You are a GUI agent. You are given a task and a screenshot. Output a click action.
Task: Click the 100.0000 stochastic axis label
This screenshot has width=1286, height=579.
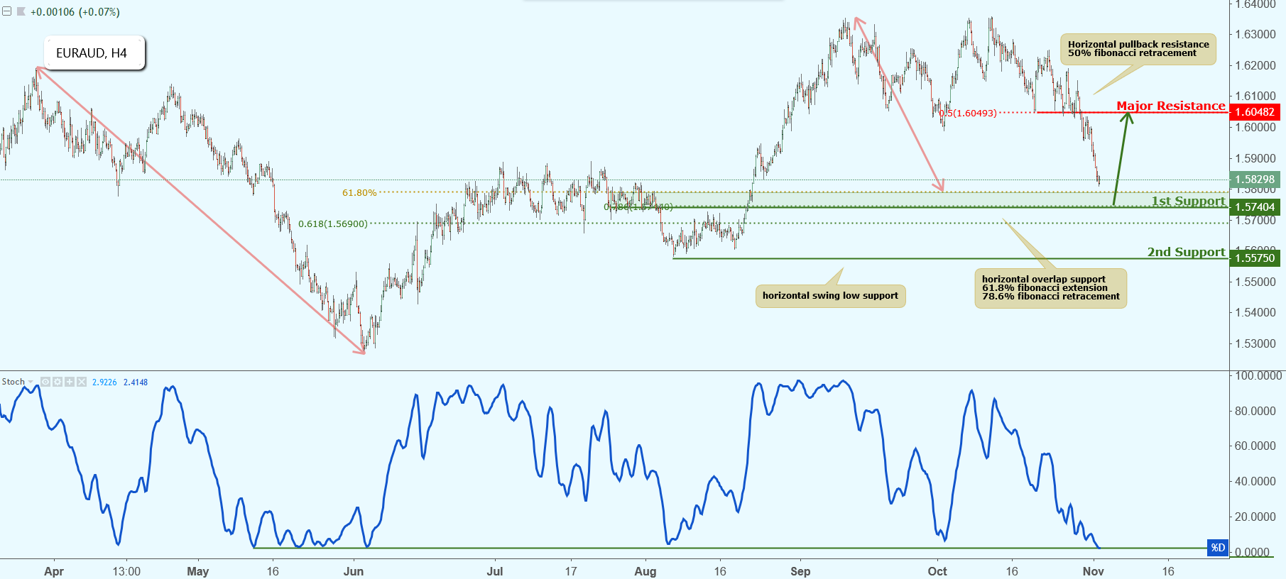(1258, 375)
